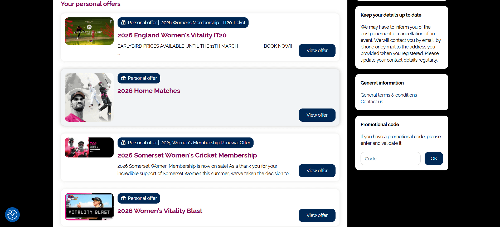
Task: Open the Contact us link
Action: 372,102
